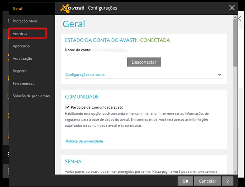The height and width of the screenshot is (187, 245).
Task: Click the SENHA section heading
Action: [x=73, y=162]
